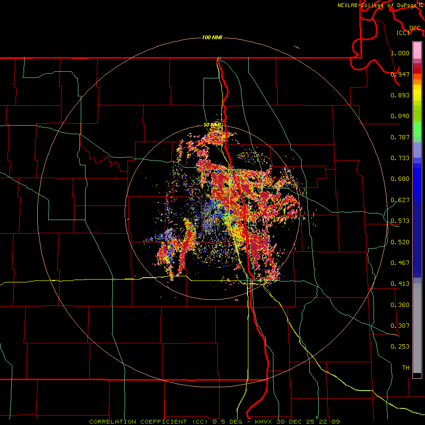Select the 0.573 scale value
Screen dimensions: 425x425
coord(400,221)
